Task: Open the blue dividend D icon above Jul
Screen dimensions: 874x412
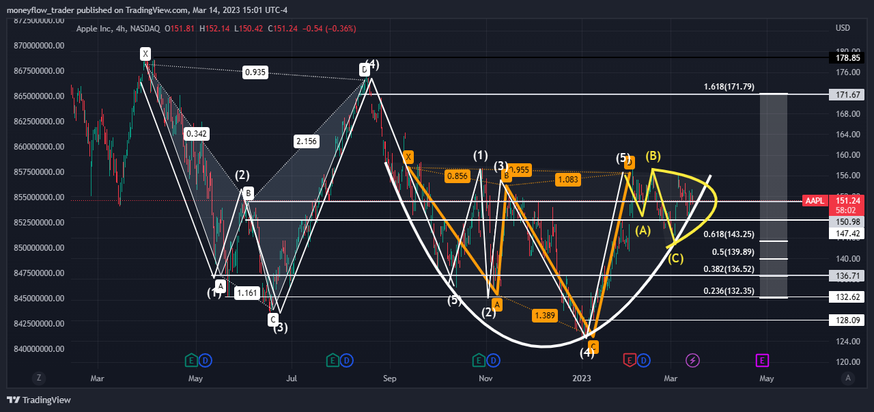Action: coord(347,359)
